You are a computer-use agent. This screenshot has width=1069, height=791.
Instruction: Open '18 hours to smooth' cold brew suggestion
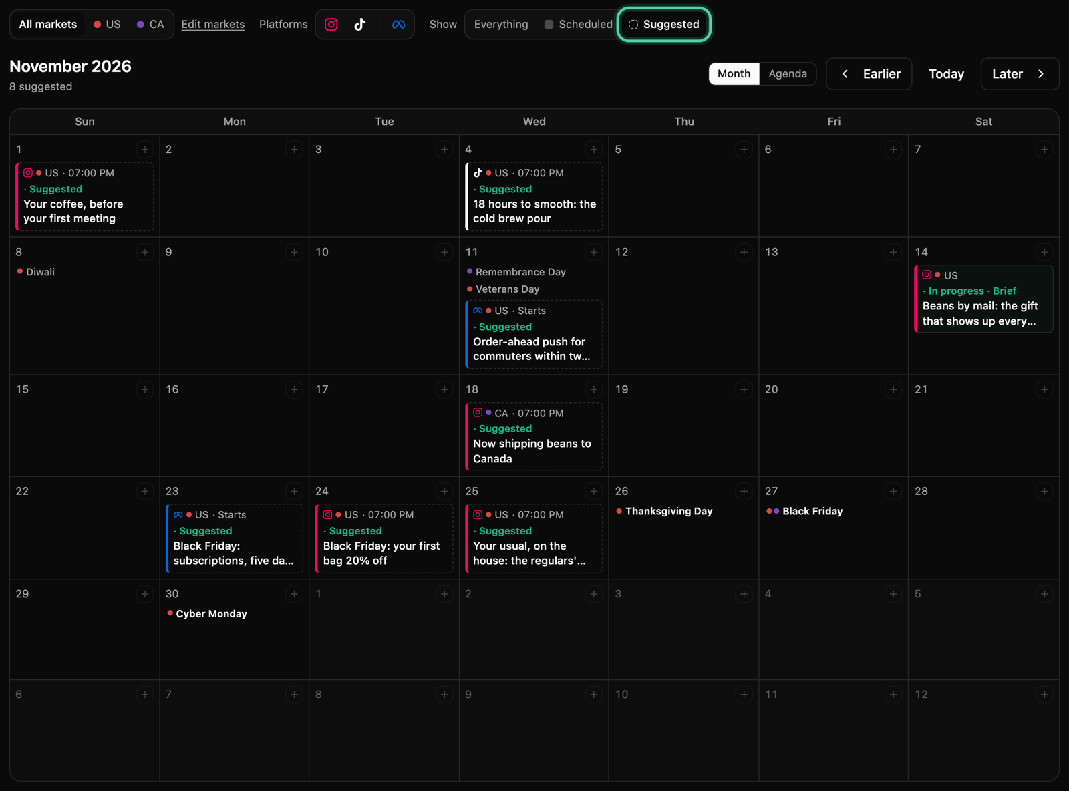coord(534,197)
